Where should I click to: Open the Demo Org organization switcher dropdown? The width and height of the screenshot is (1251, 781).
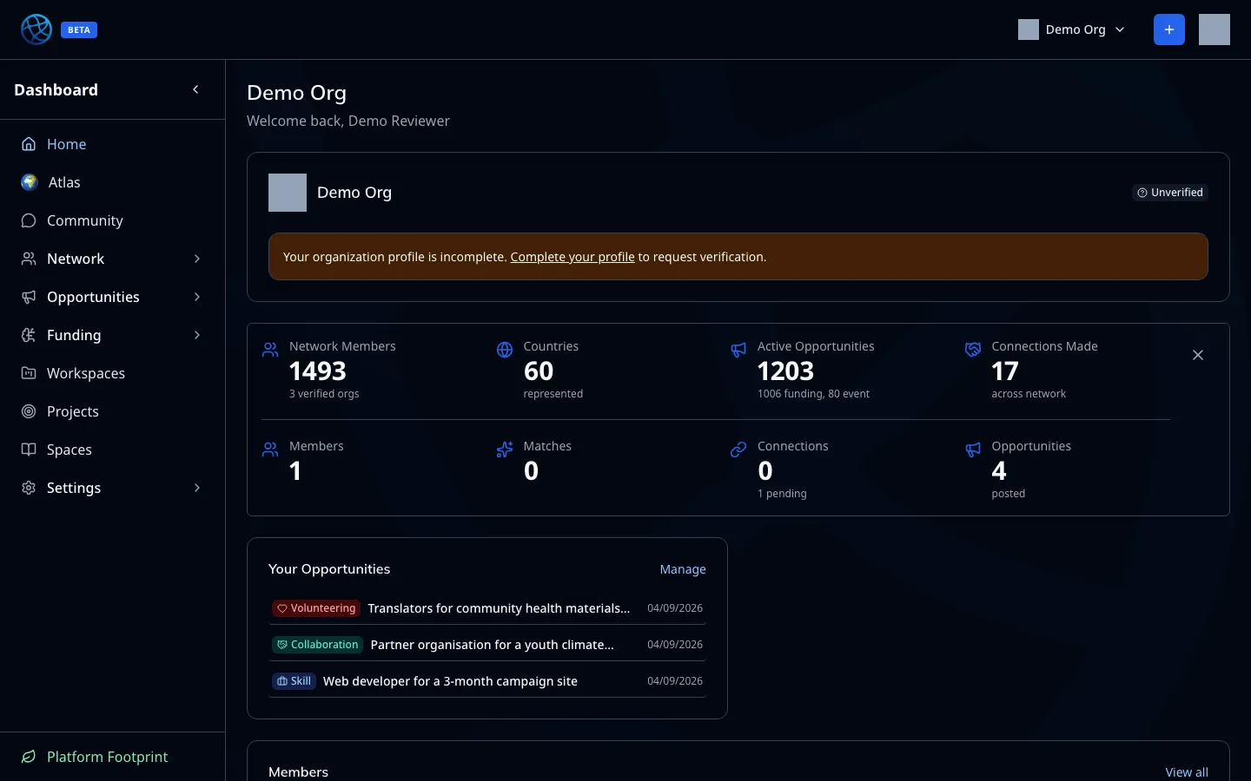click(1072, 30)
